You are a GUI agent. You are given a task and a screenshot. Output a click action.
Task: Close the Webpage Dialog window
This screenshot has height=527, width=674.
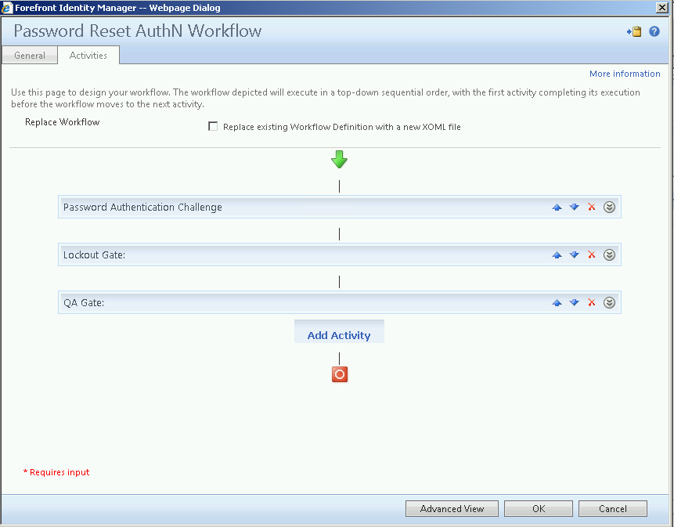pyautogui.click(x=662, y=8)
